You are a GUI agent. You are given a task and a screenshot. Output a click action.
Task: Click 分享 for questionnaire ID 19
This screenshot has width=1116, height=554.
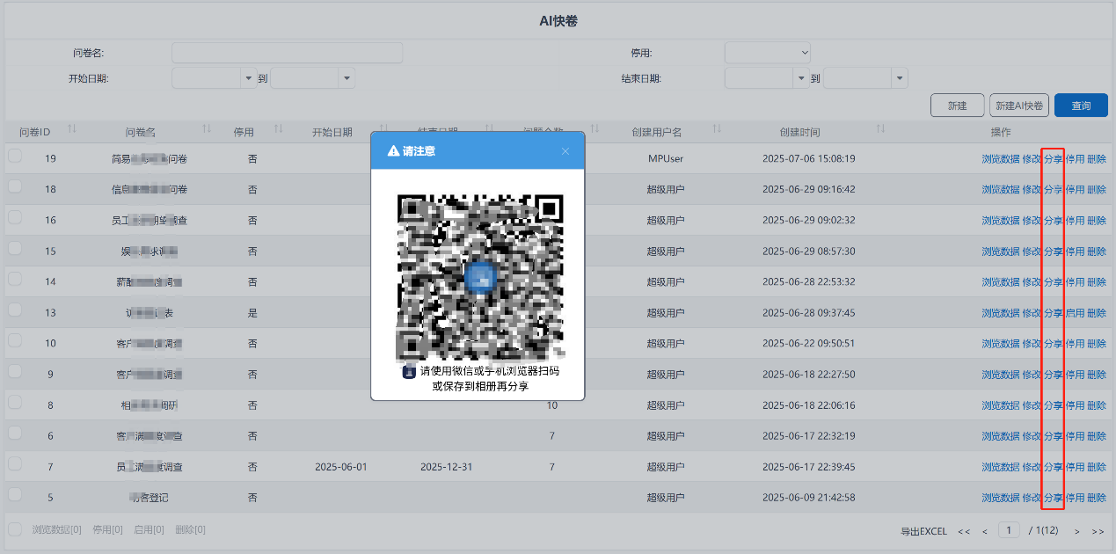pos(1054,159)
